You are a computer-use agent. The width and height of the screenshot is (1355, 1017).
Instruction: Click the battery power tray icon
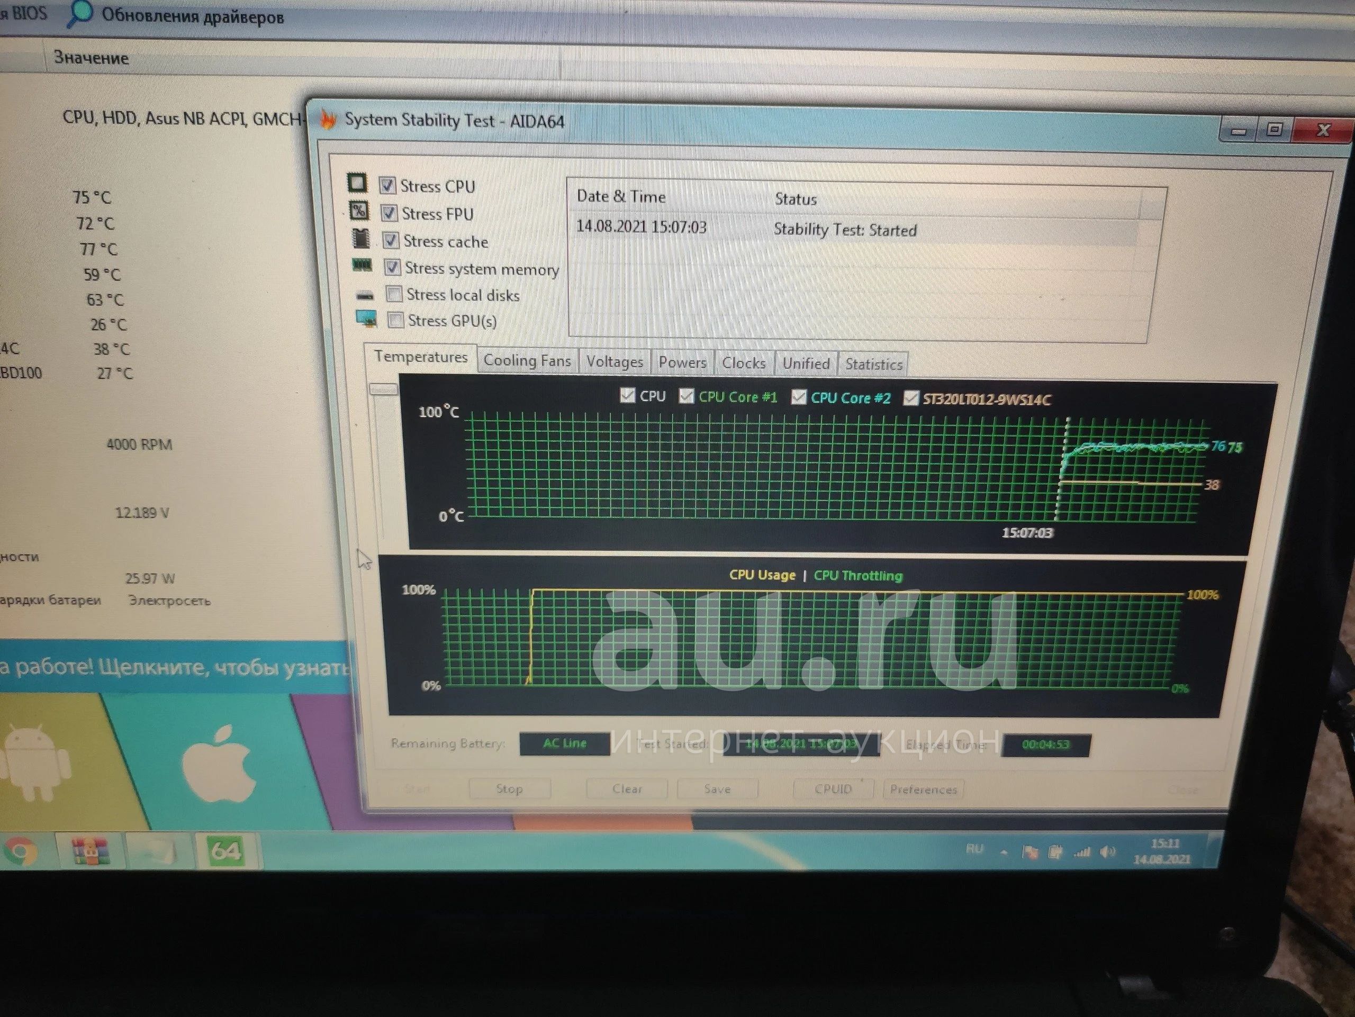1055,852
